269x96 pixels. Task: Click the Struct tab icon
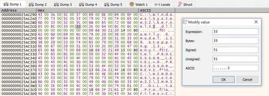(180, 4)
